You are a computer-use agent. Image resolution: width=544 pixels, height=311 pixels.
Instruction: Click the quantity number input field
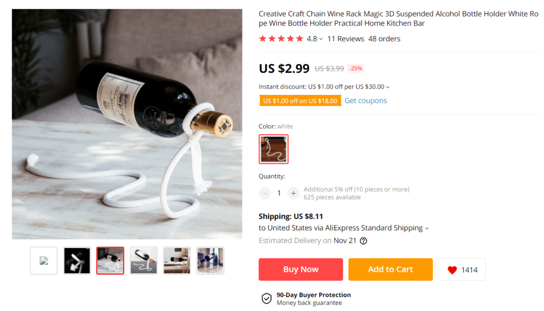pos(279,193)
